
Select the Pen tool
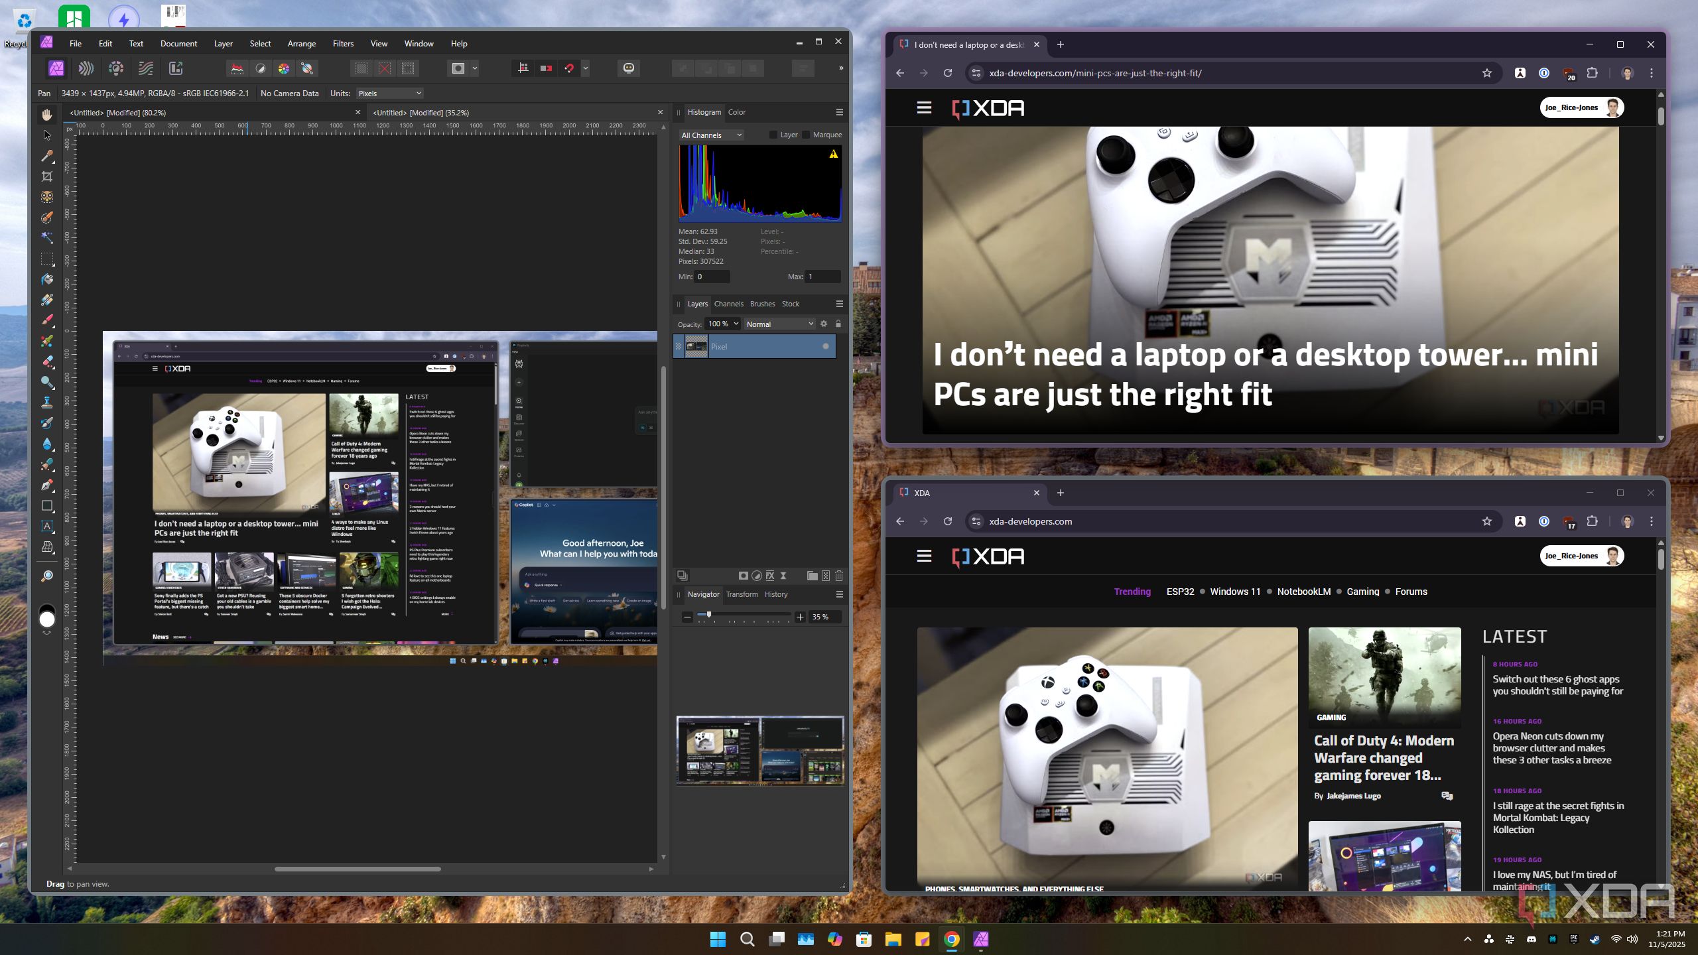46,485
